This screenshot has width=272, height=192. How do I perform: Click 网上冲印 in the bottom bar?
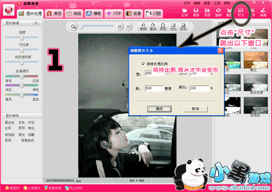click(73, 188)
